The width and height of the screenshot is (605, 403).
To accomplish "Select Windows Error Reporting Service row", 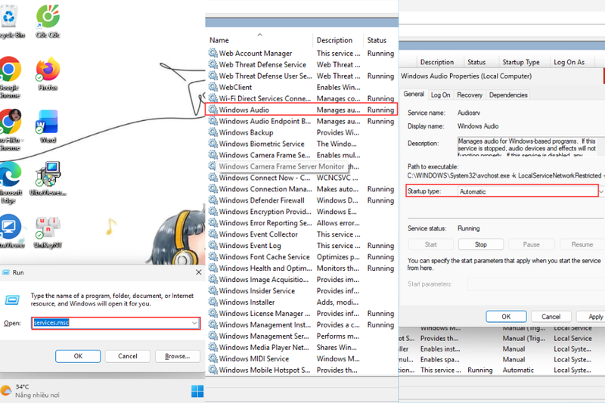I will (302, 223).
